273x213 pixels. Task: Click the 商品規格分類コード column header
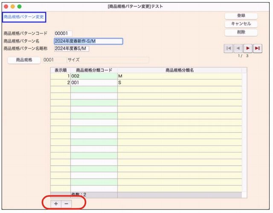(x=94, y=70)
